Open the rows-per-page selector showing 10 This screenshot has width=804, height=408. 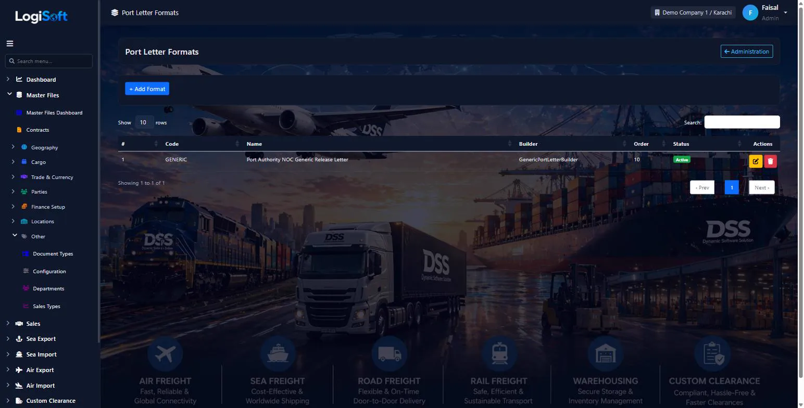[x=143, y=122]
